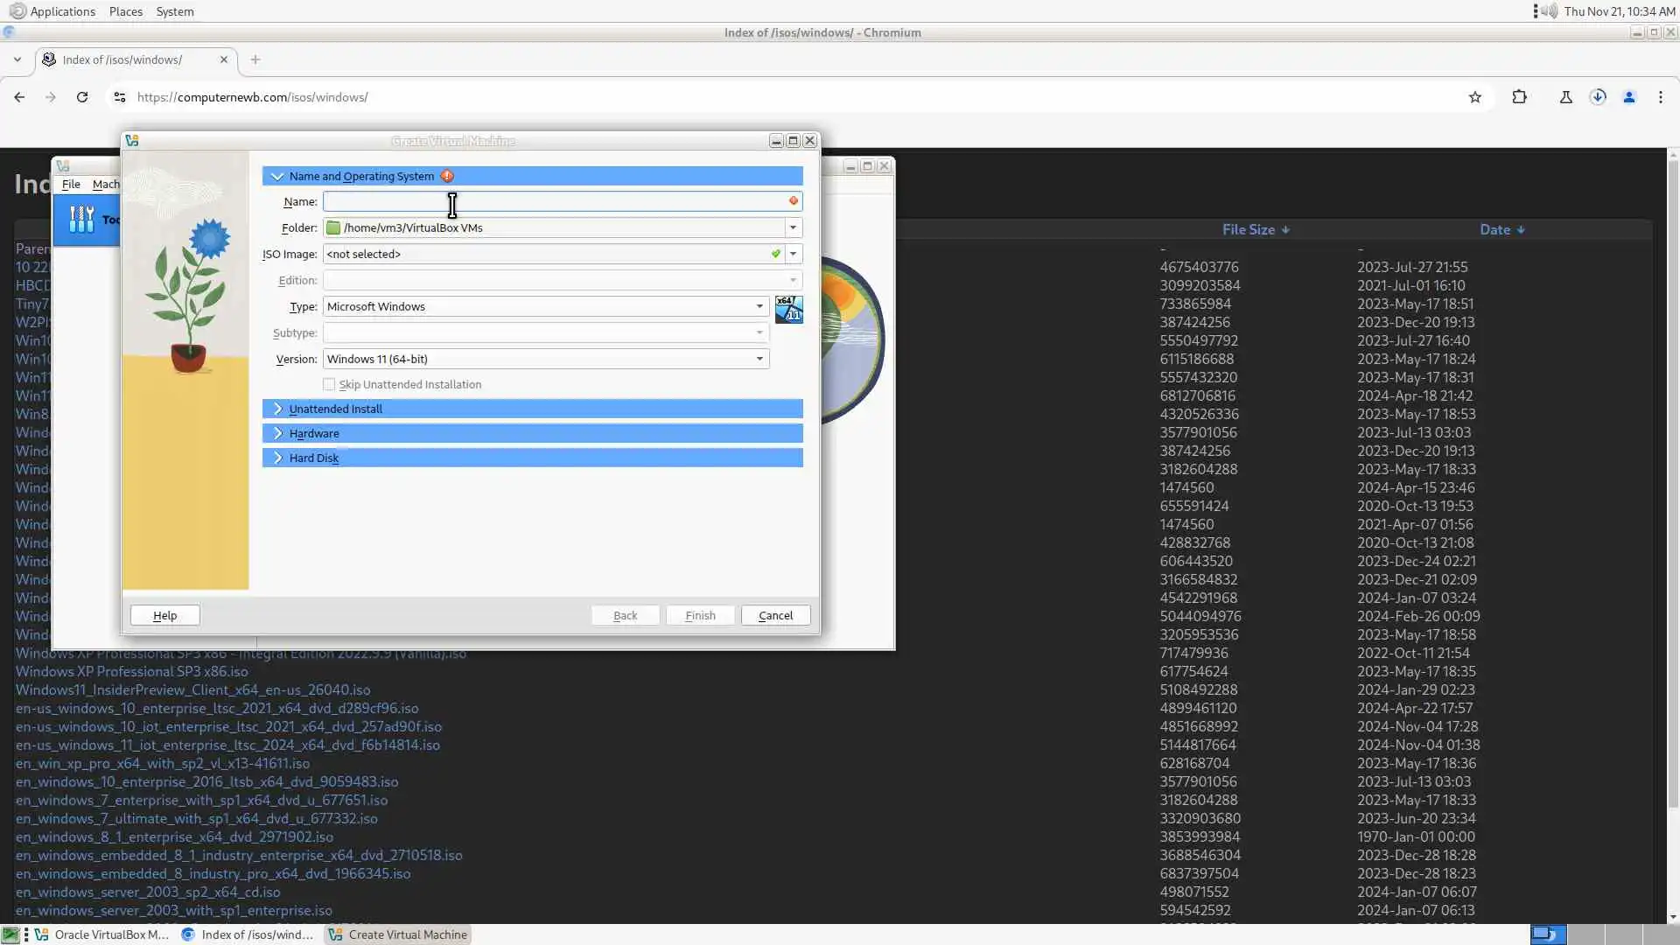Open the ISO Image selection dropdown arrow
The height and width of the screenshot is (945, 1680).
793,254
